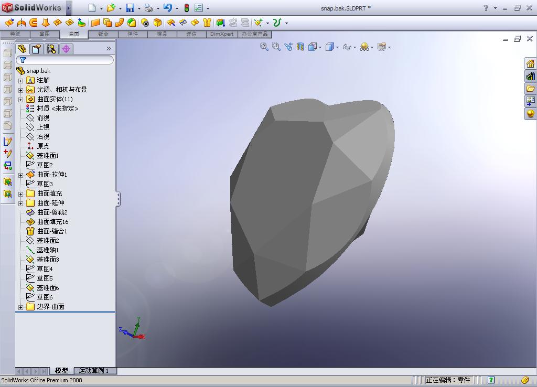This screenshot has height=387, width=537.
Task: Open the FeatureManager design tree tab
Action: 22,49
